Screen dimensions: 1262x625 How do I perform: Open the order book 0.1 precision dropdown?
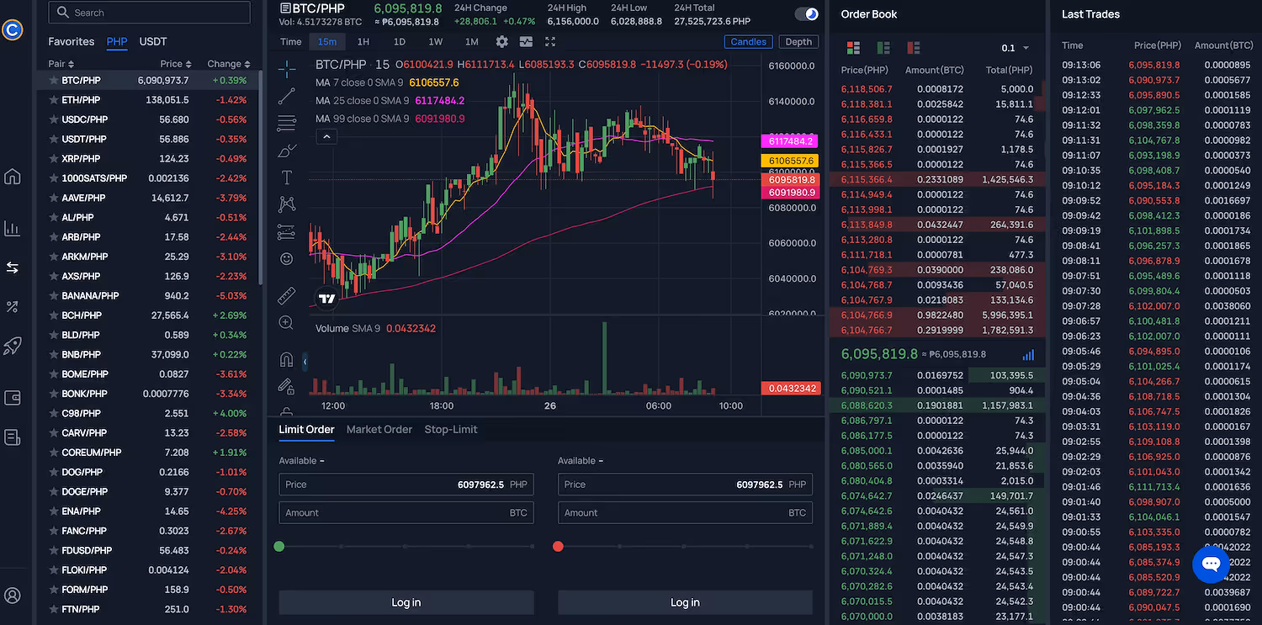click(x=1015, y=48)
